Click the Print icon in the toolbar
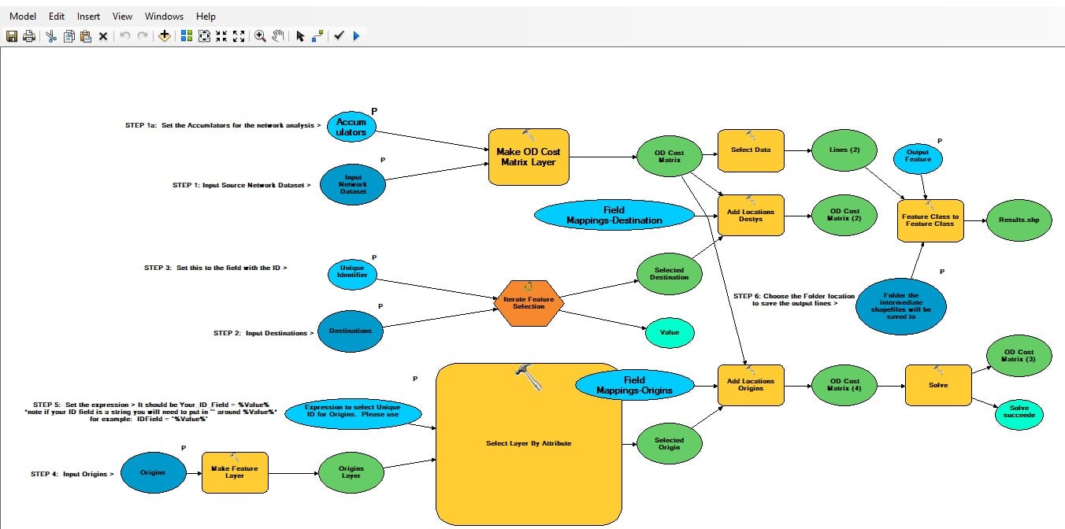This screenshot has height=529, width=1065. point(29,36)
